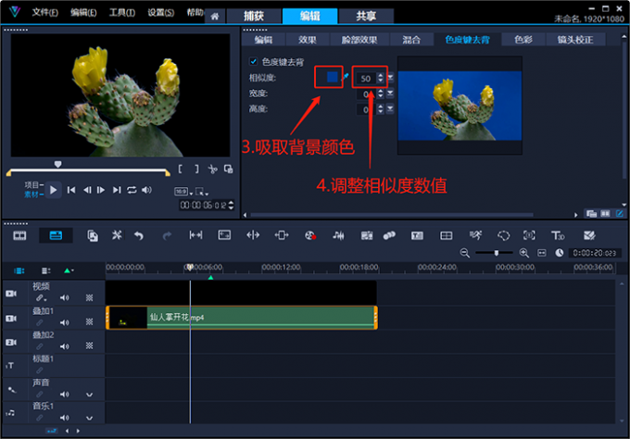
Task: Switch to the 捕获 workspace tab
Action: coord(254,16)
